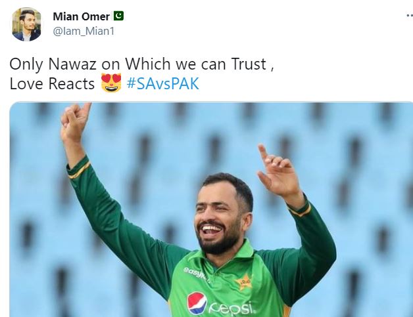Open Mian Omer's profile avatar
This screenshot has height=317, width=413.
[26, 24]
